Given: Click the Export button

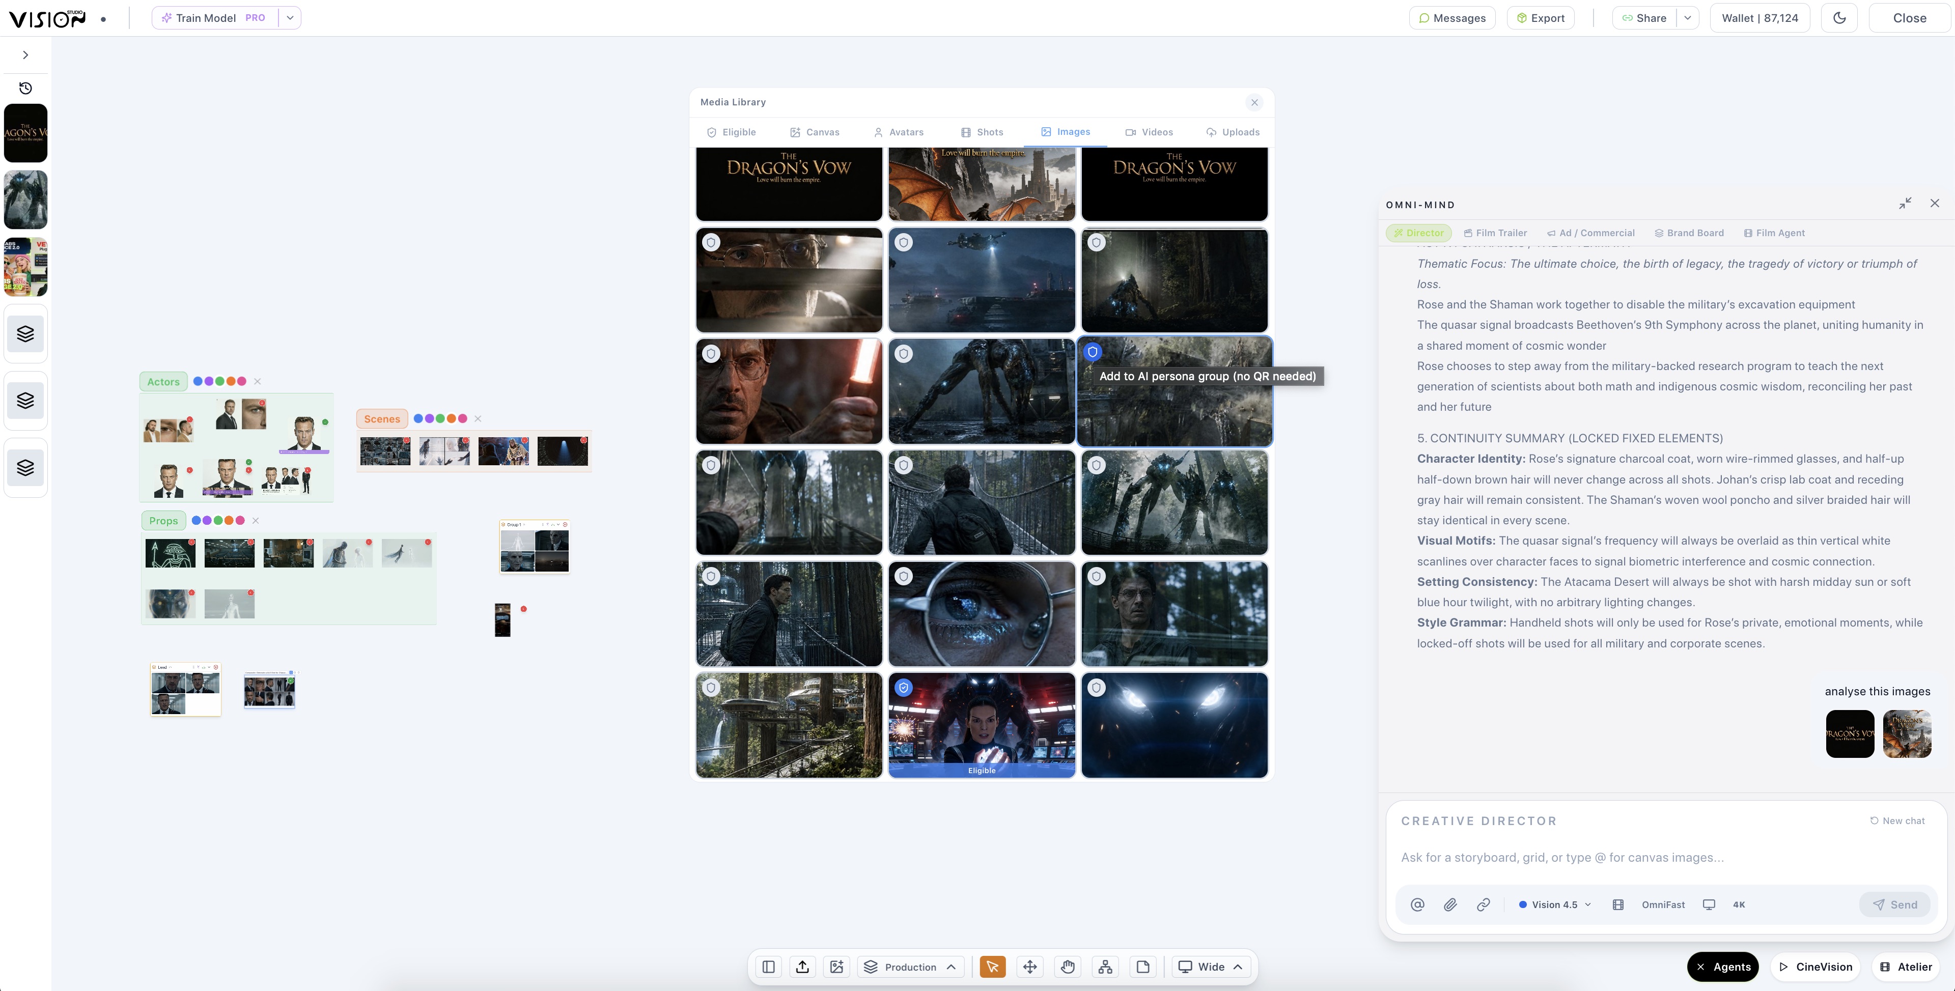Looking at the screenshot, I should (x=1540, y=18).
